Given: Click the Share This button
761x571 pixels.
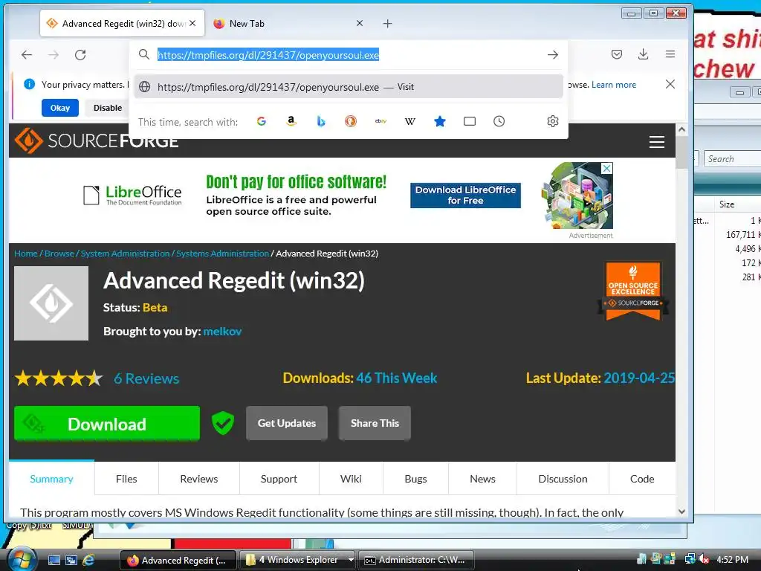Looking at the screenshot, I should click(375, 423).
